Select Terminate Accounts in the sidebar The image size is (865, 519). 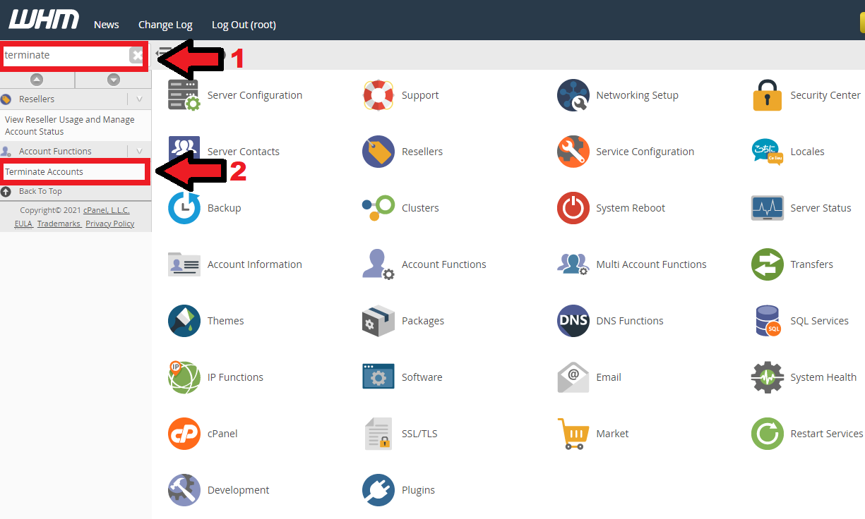click(44, 172)
